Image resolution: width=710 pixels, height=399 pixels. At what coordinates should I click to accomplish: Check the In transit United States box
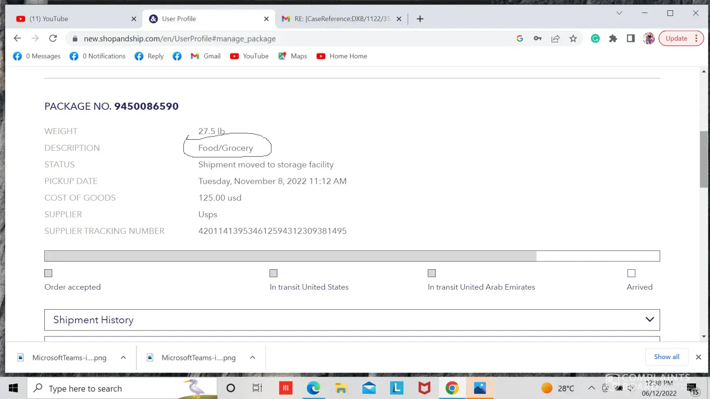point(274,273)
